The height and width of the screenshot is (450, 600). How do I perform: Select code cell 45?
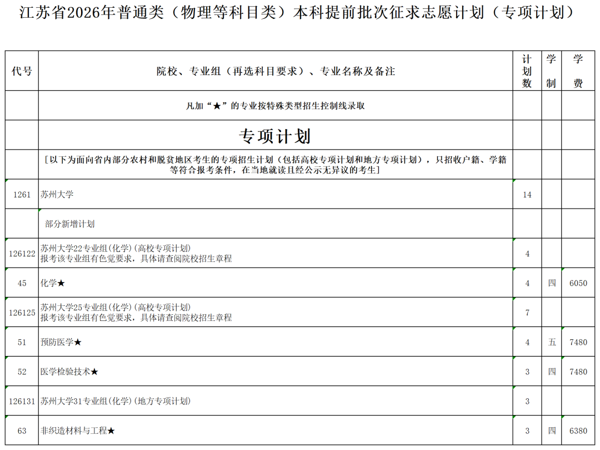(x=22, y=283)
